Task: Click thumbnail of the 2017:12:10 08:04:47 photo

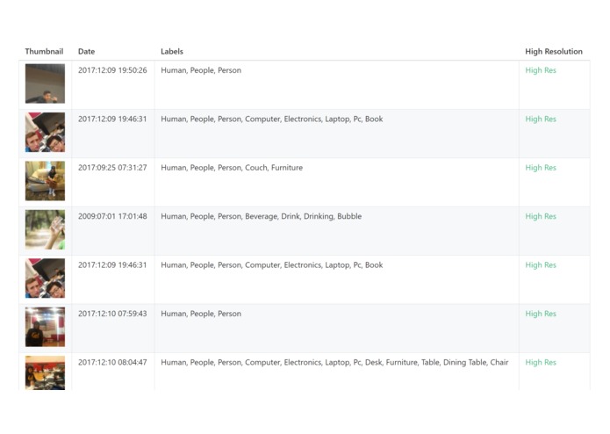Action: pyautogui.click(x=45, y=373)
